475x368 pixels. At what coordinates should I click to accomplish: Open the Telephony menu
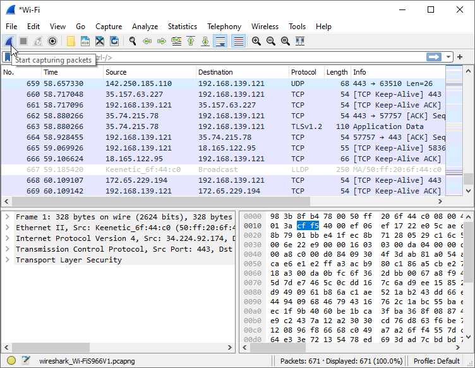click(224, 27)
